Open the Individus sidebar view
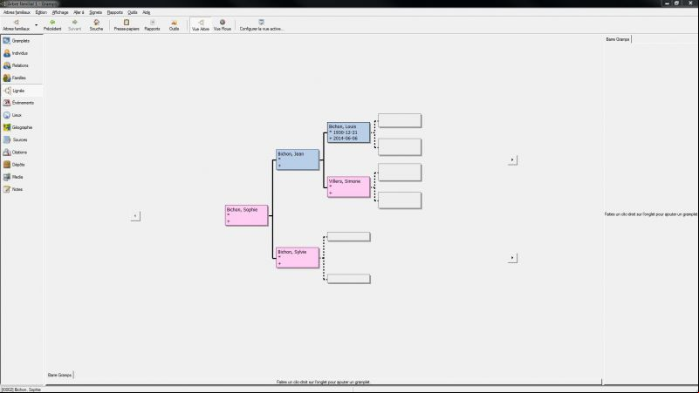This screenshot has height=393, width=699. point(22,53)
